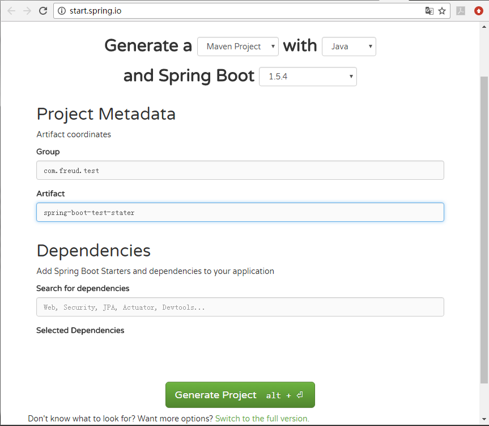
Task: Click the Search for dependencies label
Action: click(83, 288)
